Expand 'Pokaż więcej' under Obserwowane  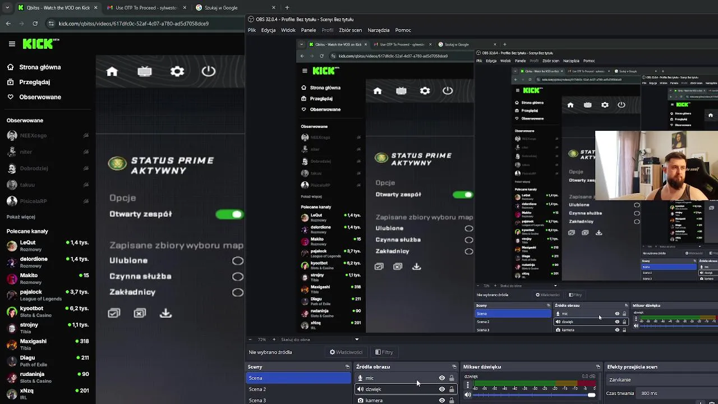point(21,217)
